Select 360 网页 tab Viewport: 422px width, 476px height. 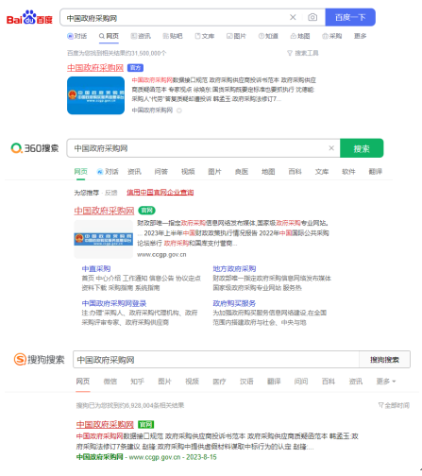click(80, 172)
